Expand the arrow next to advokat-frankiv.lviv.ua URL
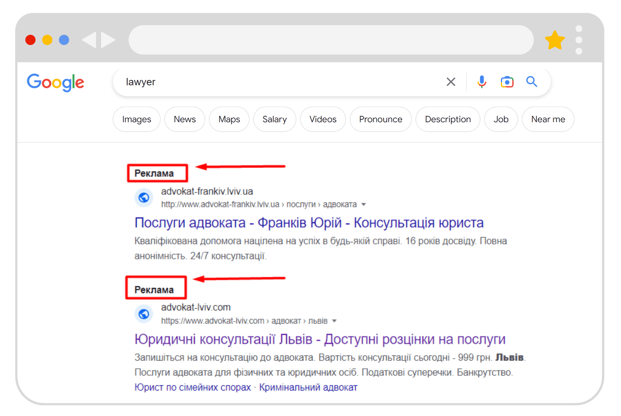 click(x=364, y=204)
